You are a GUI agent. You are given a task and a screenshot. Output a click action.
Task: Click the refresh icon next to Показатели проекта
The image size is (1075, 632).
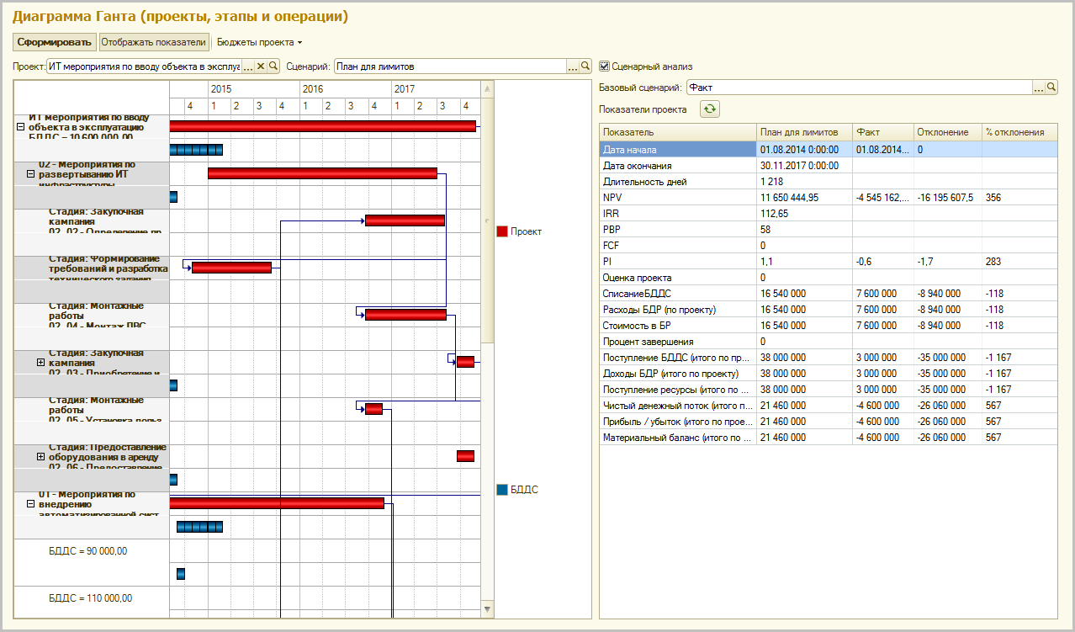(x=710, y=109)
